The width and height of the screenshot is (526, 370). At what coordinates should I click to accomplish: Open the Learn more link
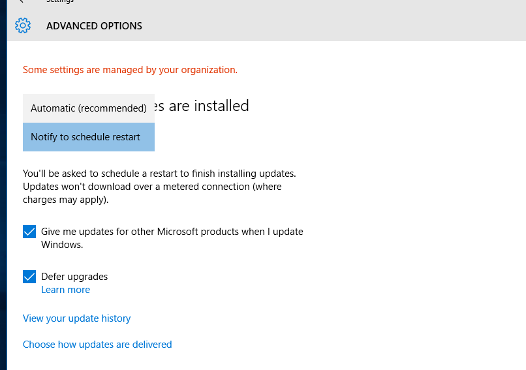pos(65,290)
